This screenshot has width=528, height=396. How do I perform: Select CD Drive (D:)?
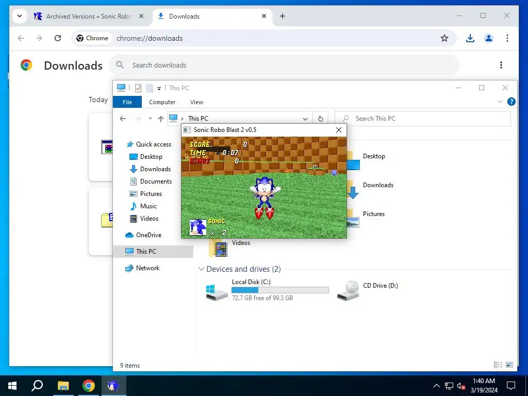368,290
